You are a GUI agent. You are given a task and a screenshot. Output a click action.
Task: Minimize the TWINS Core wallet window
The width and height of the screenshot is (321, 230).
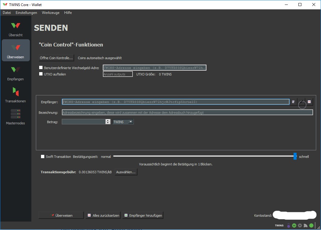[x=286, y=5]
